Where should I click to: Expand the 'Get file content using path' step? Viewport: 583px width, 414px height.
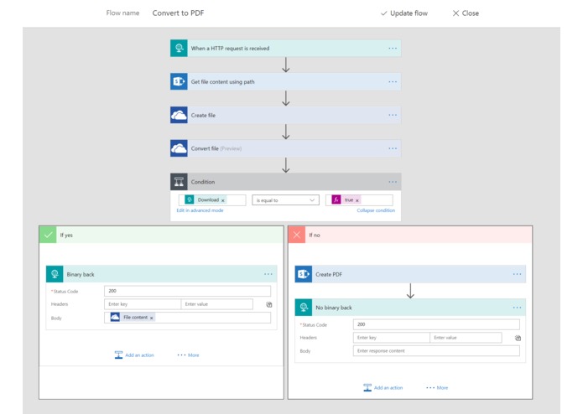coord(285,81)
